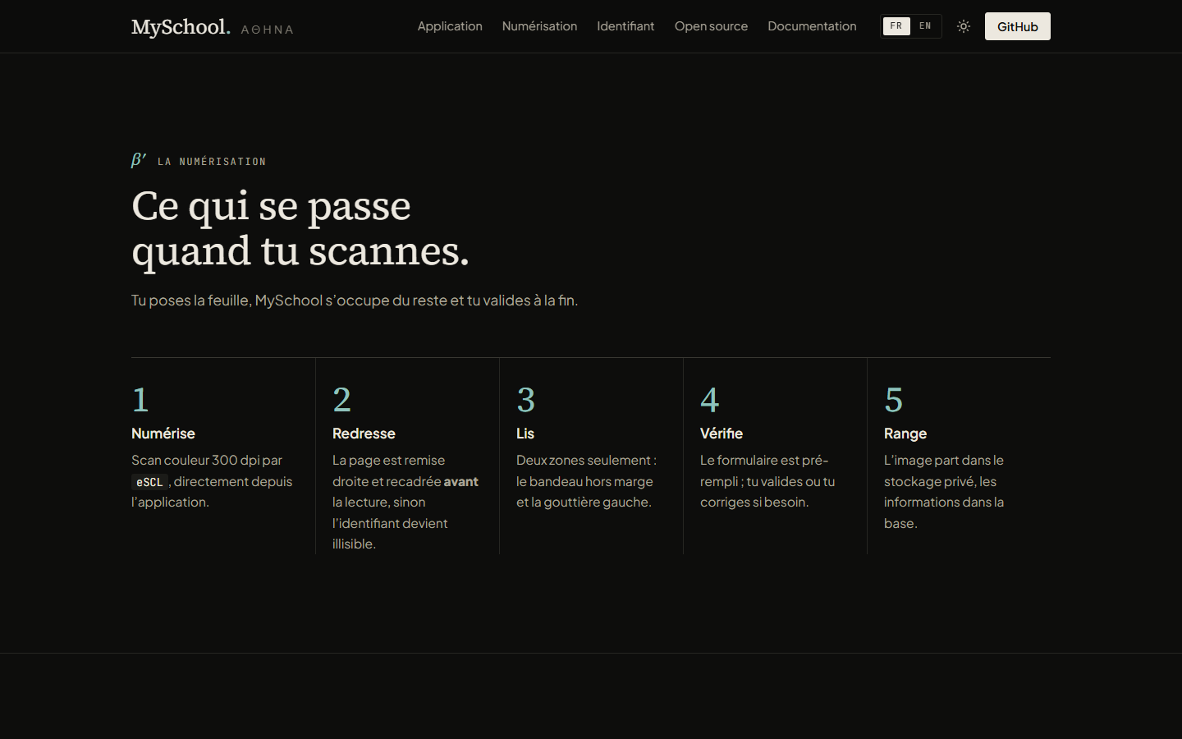Open the Application nav item
Viewport: 1182px width, 739px height.
(x=450, y=26)
